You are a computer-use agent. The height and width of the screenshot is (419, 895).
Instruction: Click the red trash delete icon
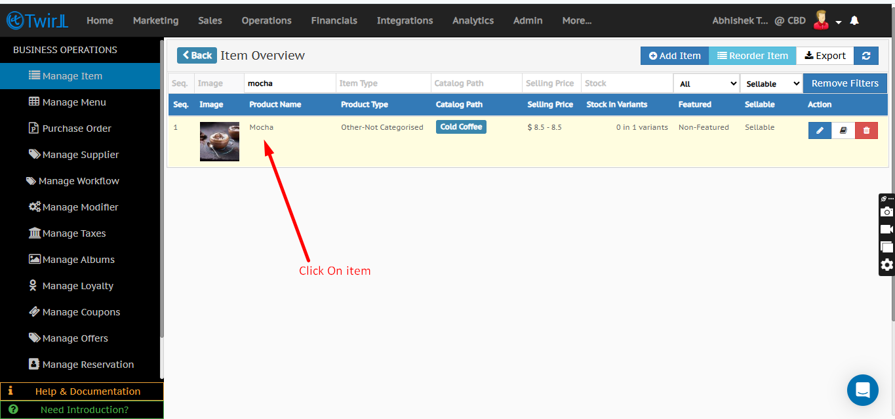[x=866, y=130]
